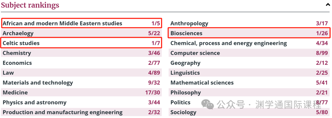Open the Economics ranking entry
Viewport: 332px width, 118px height.
(x=81, y=63)
